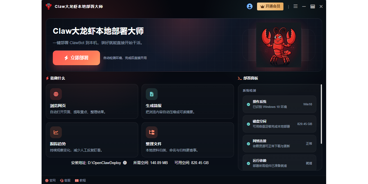Click the 开通会员 button
Screen dimensions: 368x184
tap(270, 6)
